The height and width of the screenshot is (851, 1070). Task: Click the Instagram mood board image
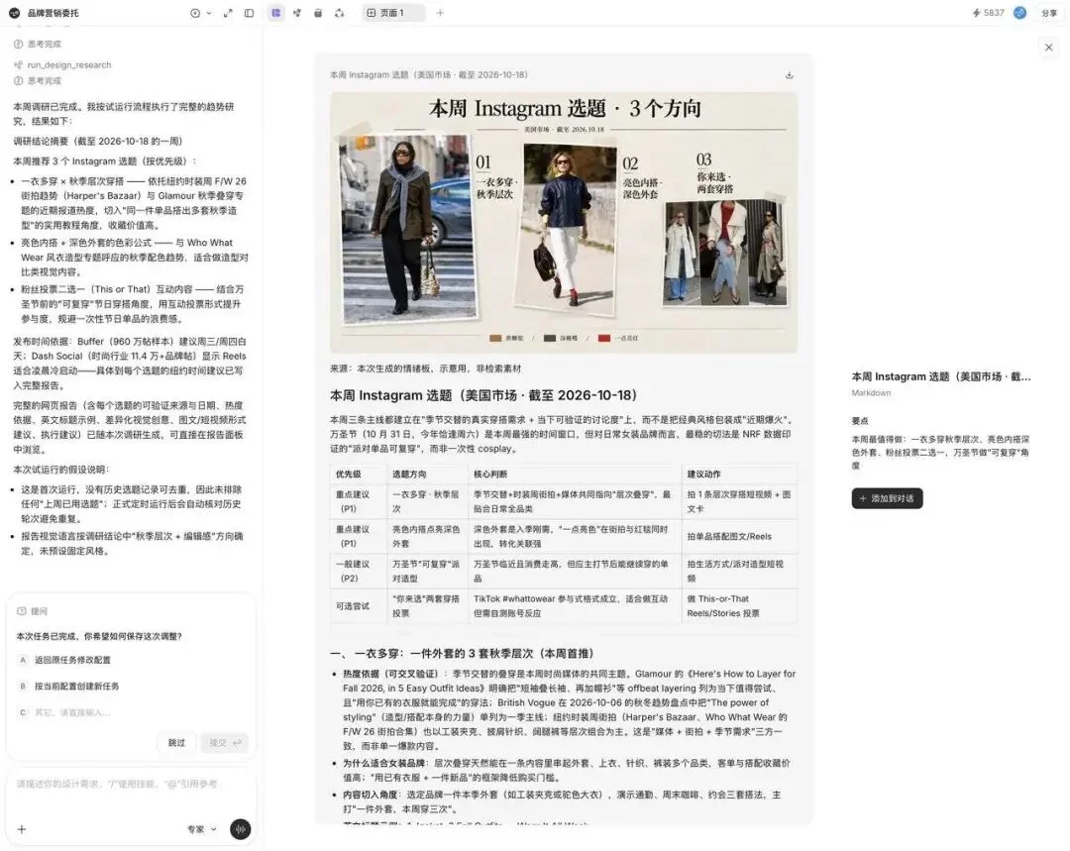point(564,223)
